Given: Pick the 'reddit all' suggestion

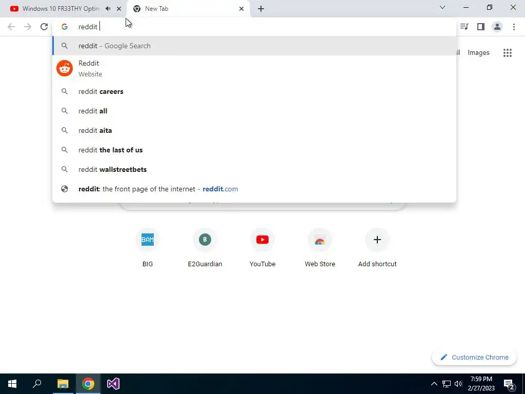Looking at the screenshot, I should (254, 111).
